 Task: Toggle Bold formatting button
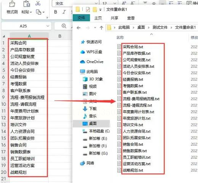pos(56,12)
